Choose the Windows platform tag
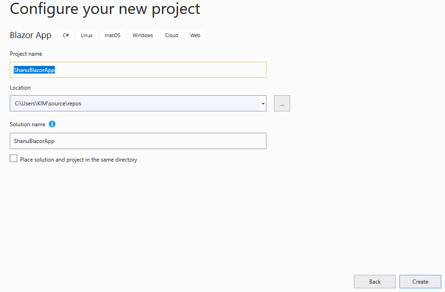The image size is (445, 292). (143, 35)
